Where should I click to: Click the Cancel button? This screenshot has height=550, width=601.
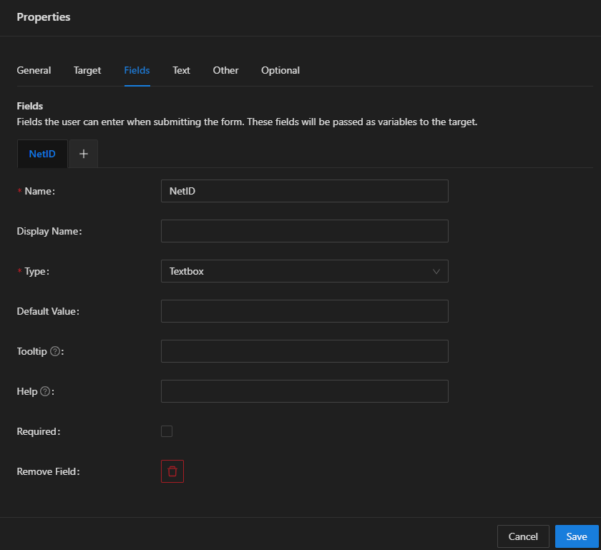click(523, 536)
